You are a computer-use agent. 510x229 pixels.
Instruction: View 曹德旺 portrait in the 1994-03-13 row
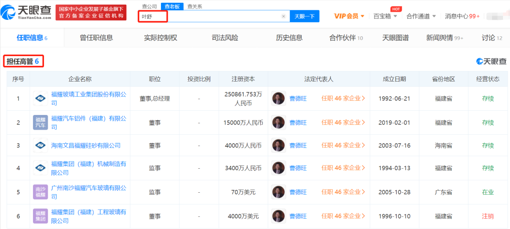(x=279, y=168)
